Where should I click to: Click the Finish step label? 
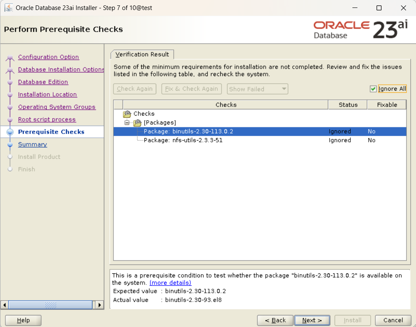(x=27, y=169)
